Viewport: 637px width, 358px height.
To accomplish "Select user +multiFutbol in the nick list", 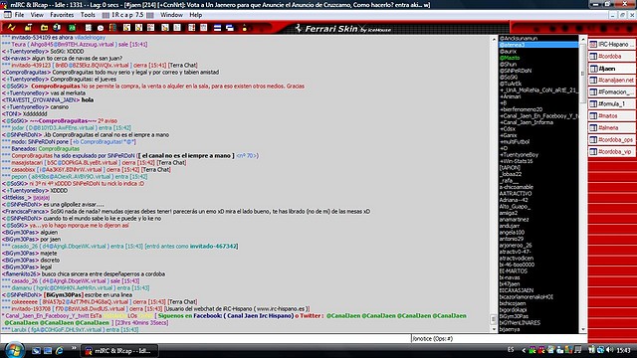I will coord(515,142).
